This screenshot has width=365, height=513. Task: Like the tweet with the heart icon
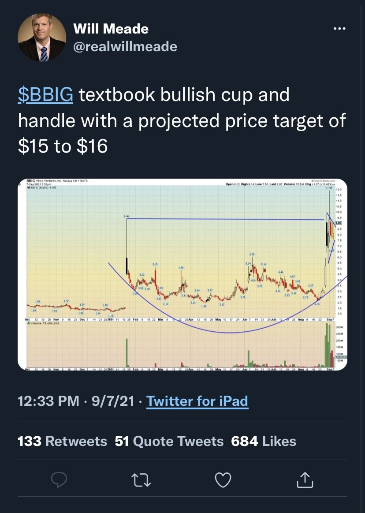pyautogui.click(x=223, y=480)
